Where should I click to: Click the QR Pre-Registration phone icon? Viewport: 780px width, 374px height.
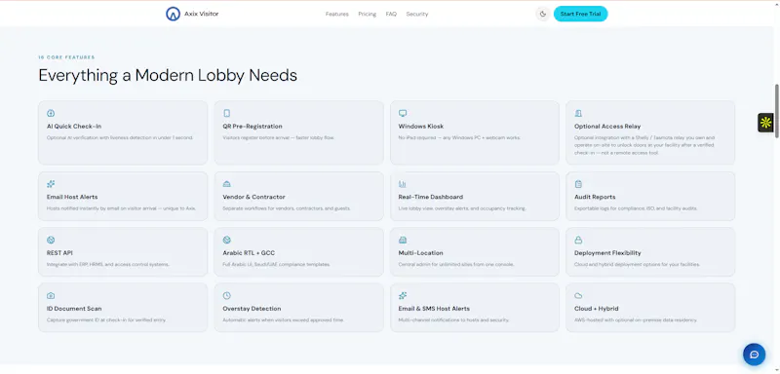point(227,113)
